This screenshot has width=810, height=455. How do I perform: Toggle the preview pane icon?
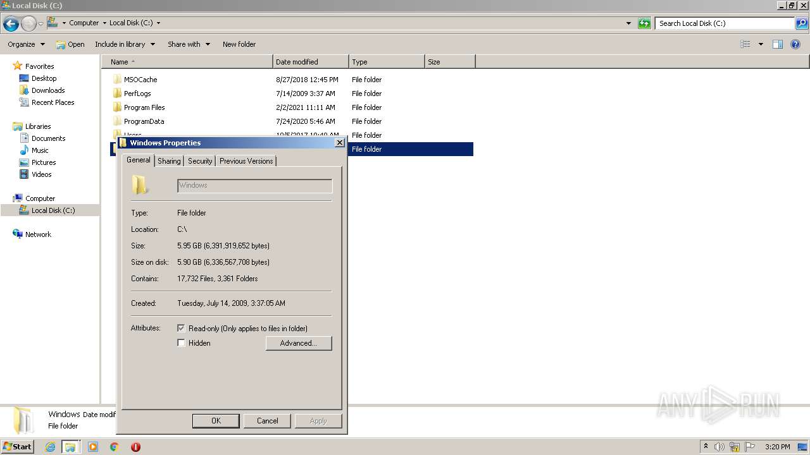[x=778, y=44]
